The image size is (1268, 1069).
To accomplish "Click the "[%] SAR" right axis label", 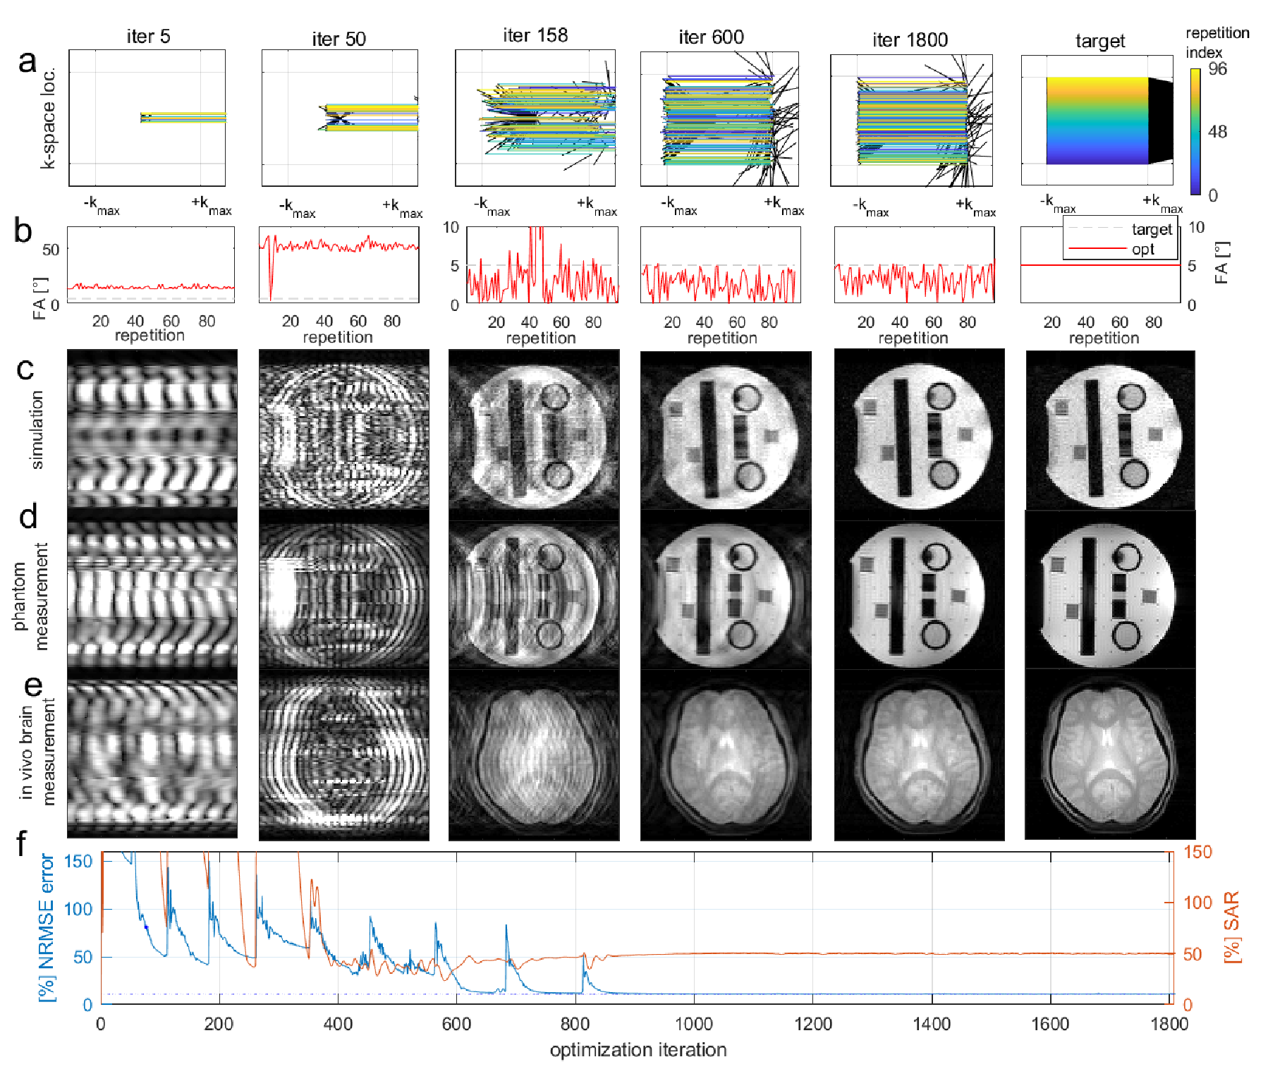I will [1231, 927].
